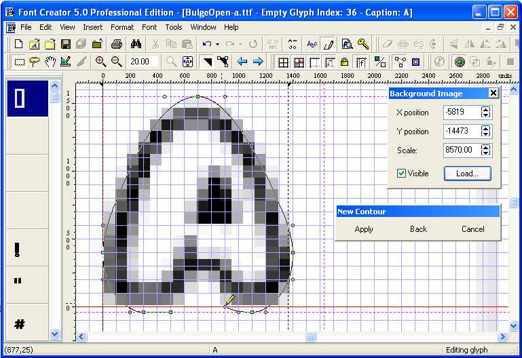Select the rectangle selection tool
This screenshot has height=358, width=522.
pyautogui.click(x=20, y=62)
